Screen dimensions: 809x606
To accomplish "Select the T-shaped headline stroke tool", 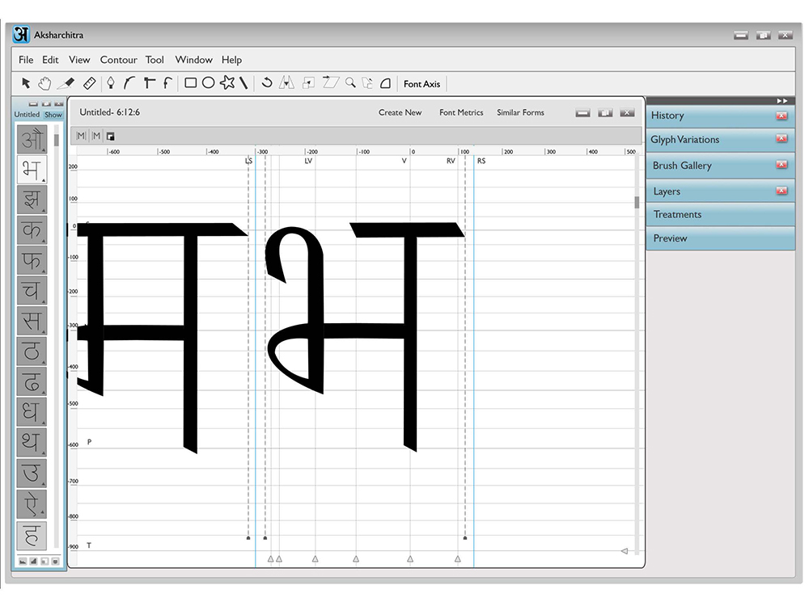I will coord(149,83).
